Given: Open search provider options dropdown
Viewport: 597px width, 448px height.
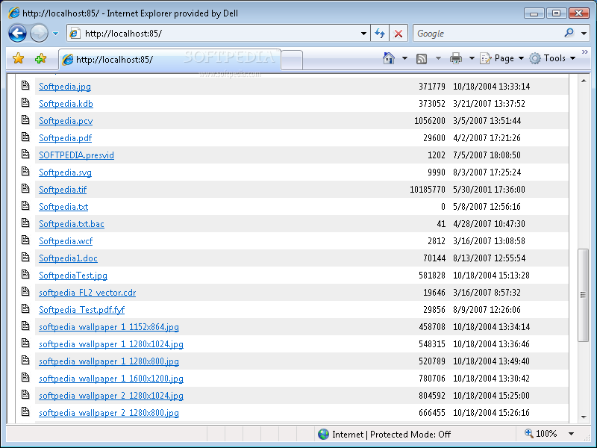Looking at the screenshot, I should tap(584, 34).
